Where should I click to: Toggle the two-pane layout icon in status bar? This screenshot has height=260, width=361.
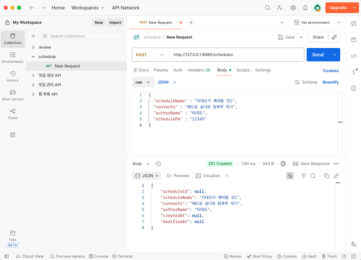coord(354,256)
